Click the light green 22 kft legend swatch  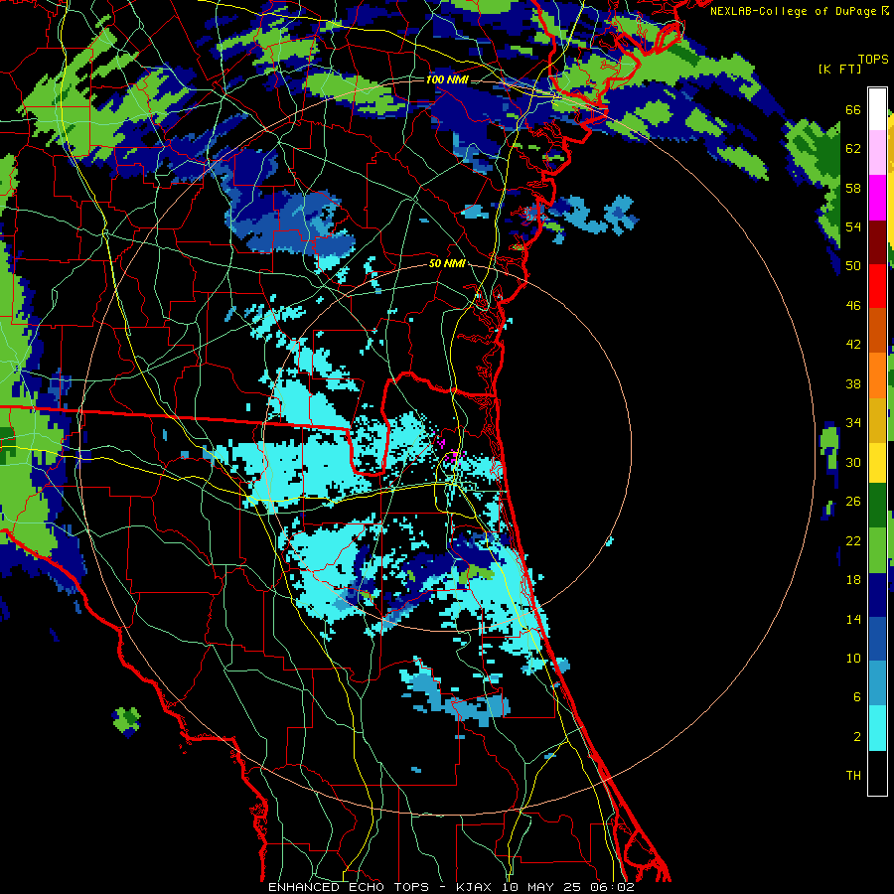(x=877, y=550)
